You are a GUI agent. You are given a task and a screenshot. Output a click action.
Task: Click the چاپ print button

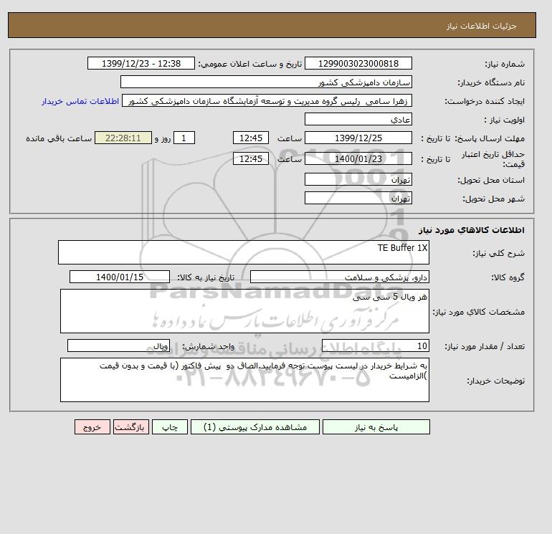tap(170, 427)
